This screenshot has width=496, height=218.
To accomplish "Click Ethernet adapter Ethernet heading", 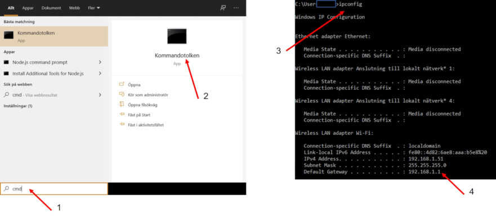I will tap(333, 37).
